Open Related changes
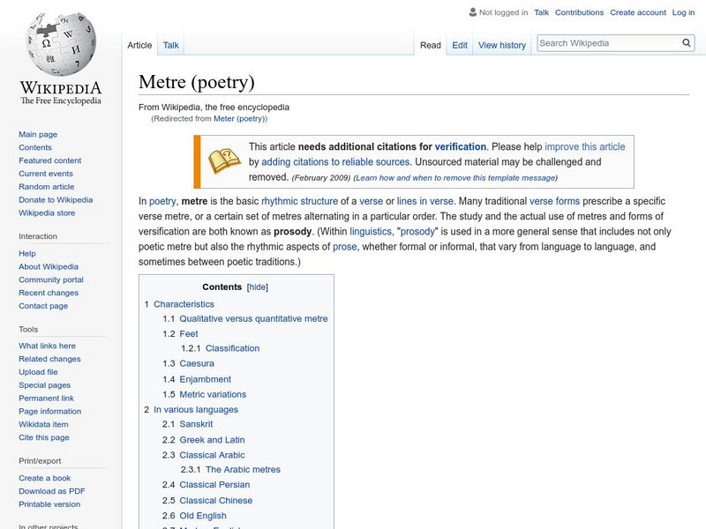The image size is (706, 529). pos(49,359)
